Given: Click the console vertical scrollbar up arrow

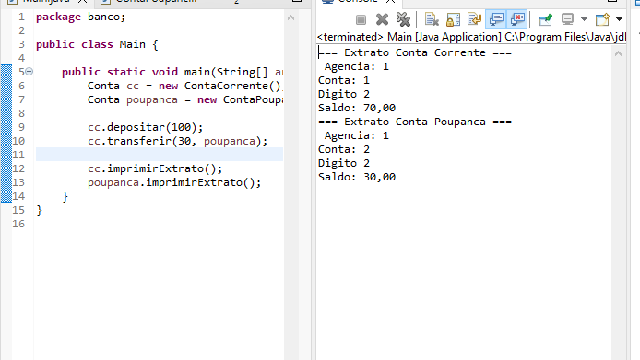Looking at the screenshot, I should pyautogui.click(x=619, y=53).
